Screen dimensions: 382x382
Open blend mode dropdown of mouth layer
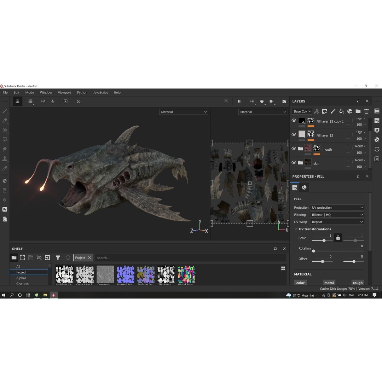[x=360, y=146]
